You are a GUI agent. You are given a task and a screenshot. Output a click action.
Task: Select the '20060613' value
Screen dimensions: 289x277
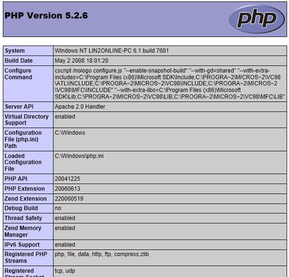[x=67, y=189]
